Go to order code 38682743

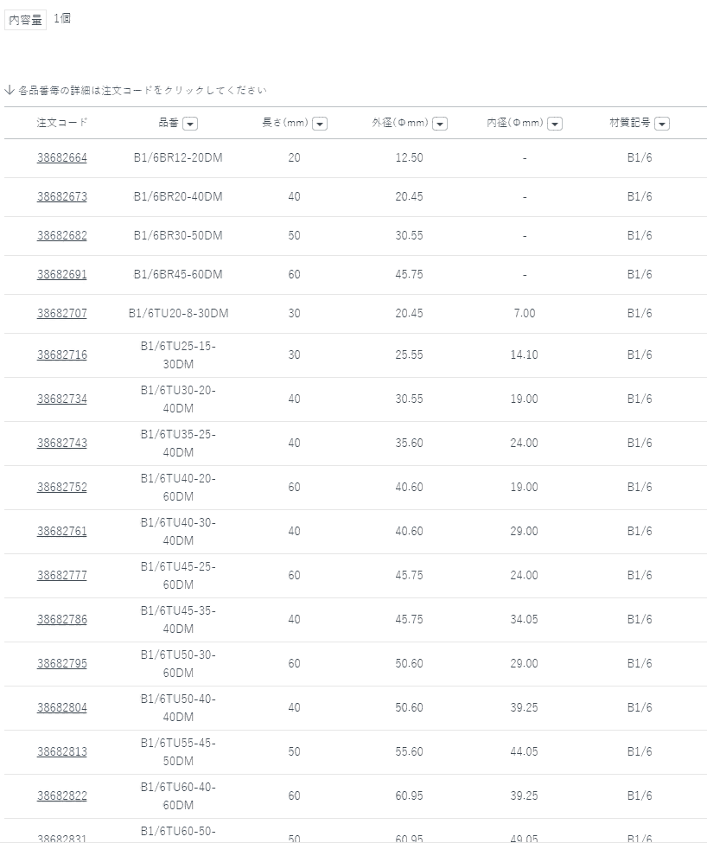[x=62, y=443]
